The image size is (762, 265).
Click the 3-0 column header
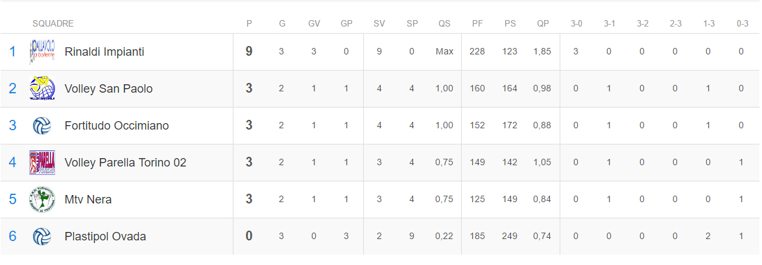tap(577, 23)
